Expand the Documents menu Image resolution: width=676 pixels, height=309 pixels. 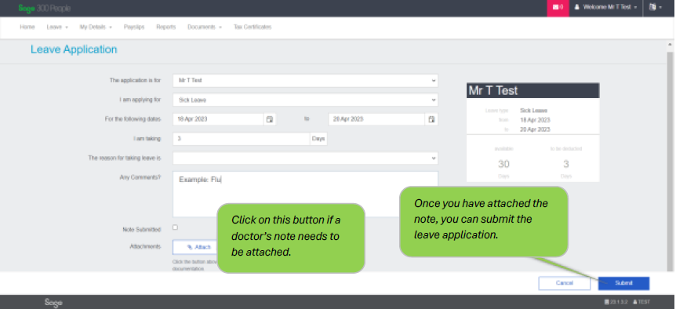[x=205, y=27]
